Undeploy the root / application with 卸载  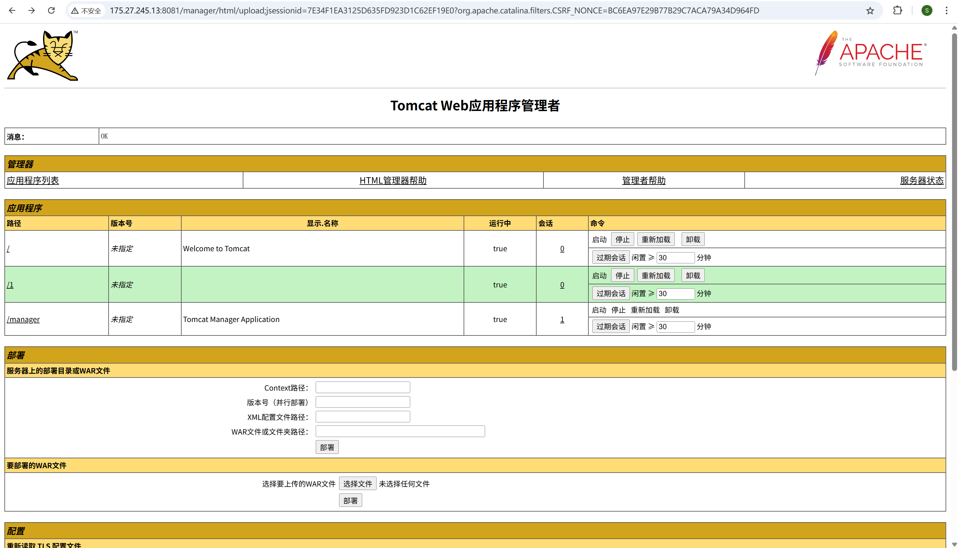693,239
